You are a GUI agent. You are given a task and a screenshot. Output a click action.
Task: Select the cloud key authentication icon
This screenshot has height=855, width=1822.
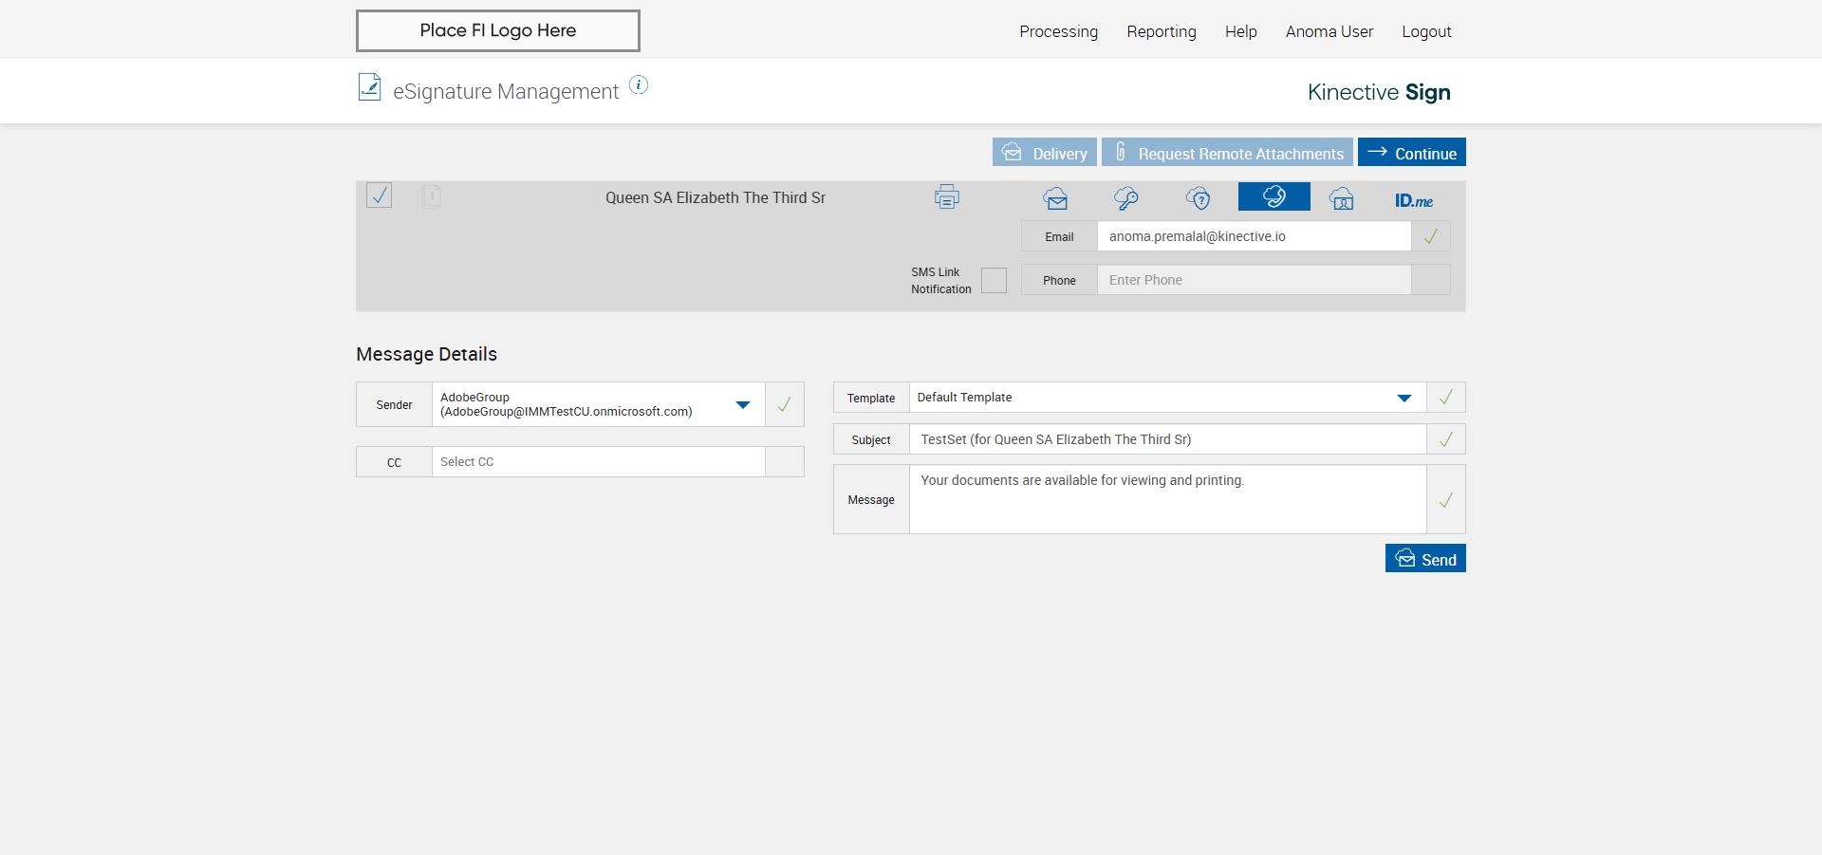tap(1126, 198)
